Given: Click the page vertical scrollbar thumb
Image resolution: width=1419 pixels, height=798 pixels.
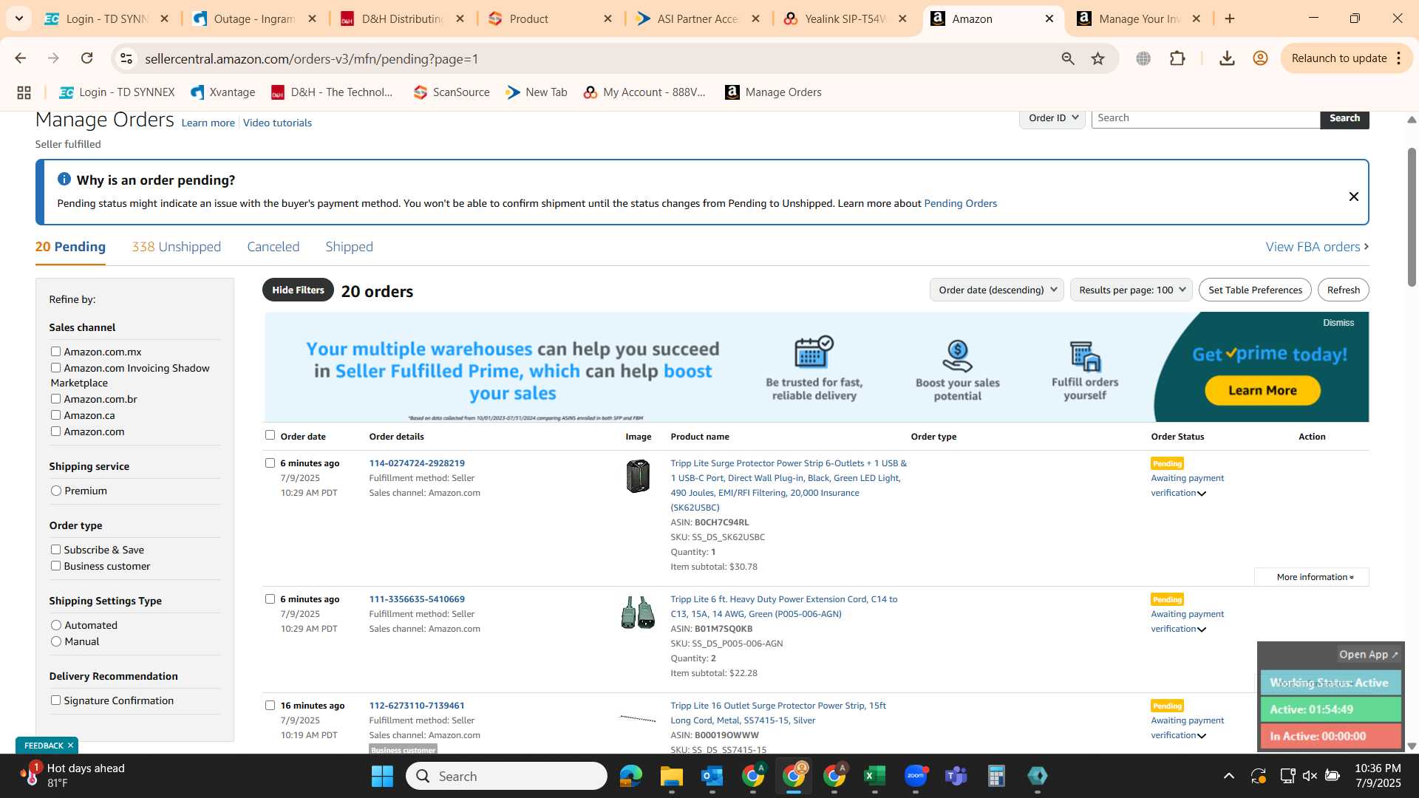Looking at the screenshot, I should pyautogui.click(x=1412, y=217).
